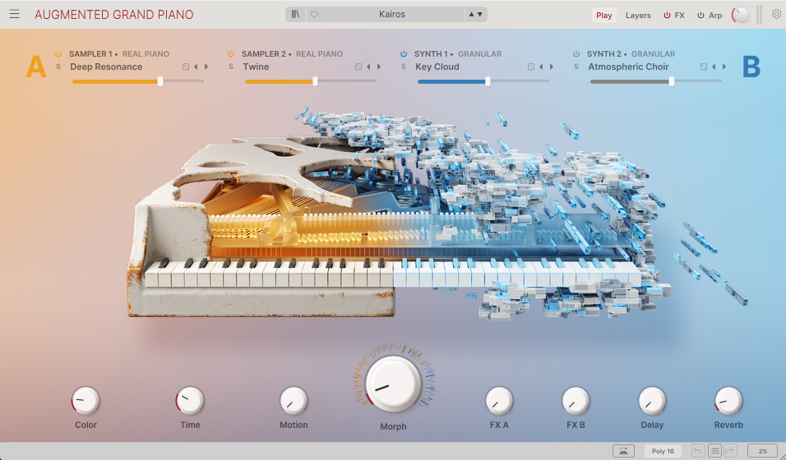Open the Deep Resonance sample selector

[106, 67]
